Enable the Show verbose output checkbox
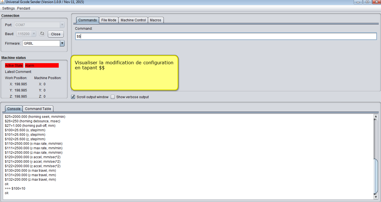The width and height of the screenshot is (381, 202). (x=113, y=97)
